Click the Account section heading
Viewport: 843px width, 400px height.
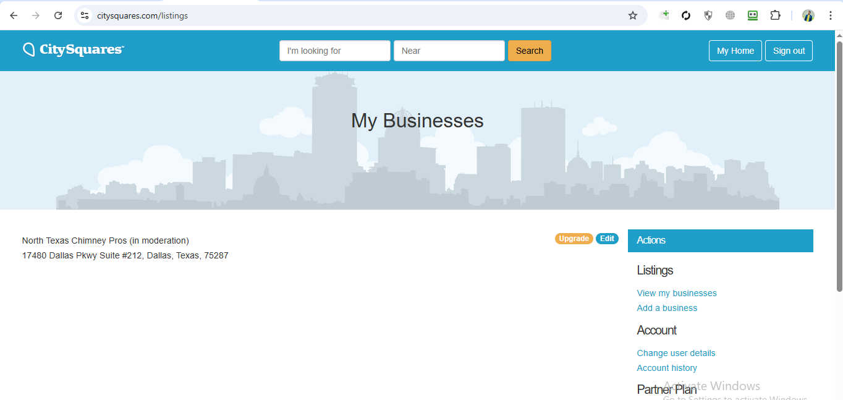tap(657, 330)
